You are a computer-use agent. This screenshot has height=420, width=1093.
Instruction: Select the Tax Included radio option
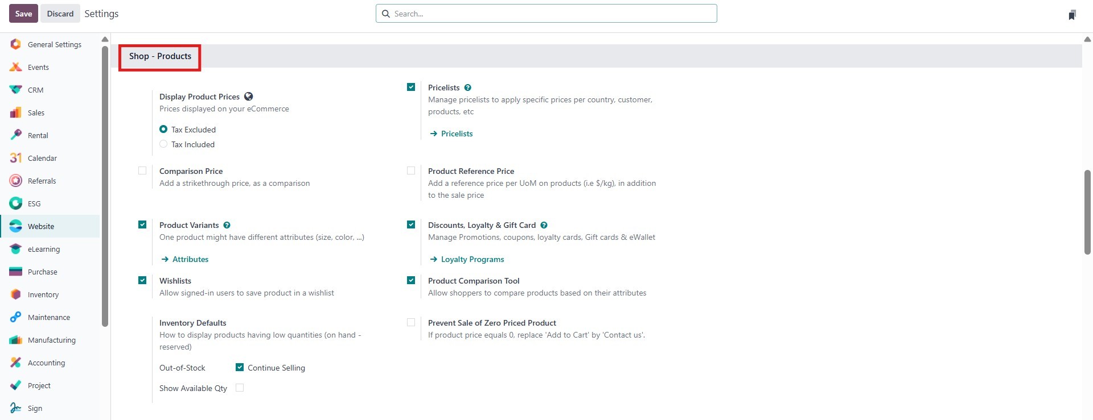[163, 144]
